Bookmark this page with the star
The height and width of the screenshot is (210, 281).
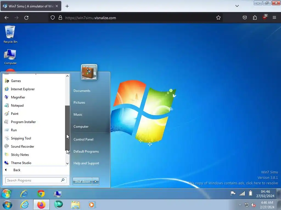point(218,18)
